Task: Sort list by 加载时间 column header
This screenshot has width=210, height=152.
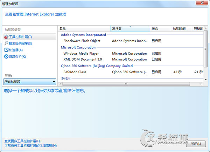Action: click(x=182, y=29)
